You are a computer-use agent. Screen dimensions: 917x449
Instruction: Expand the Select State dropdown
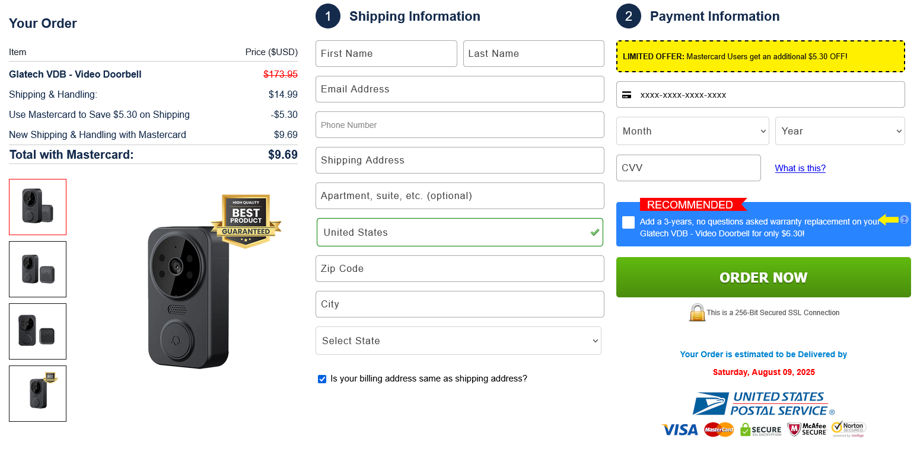458,341
